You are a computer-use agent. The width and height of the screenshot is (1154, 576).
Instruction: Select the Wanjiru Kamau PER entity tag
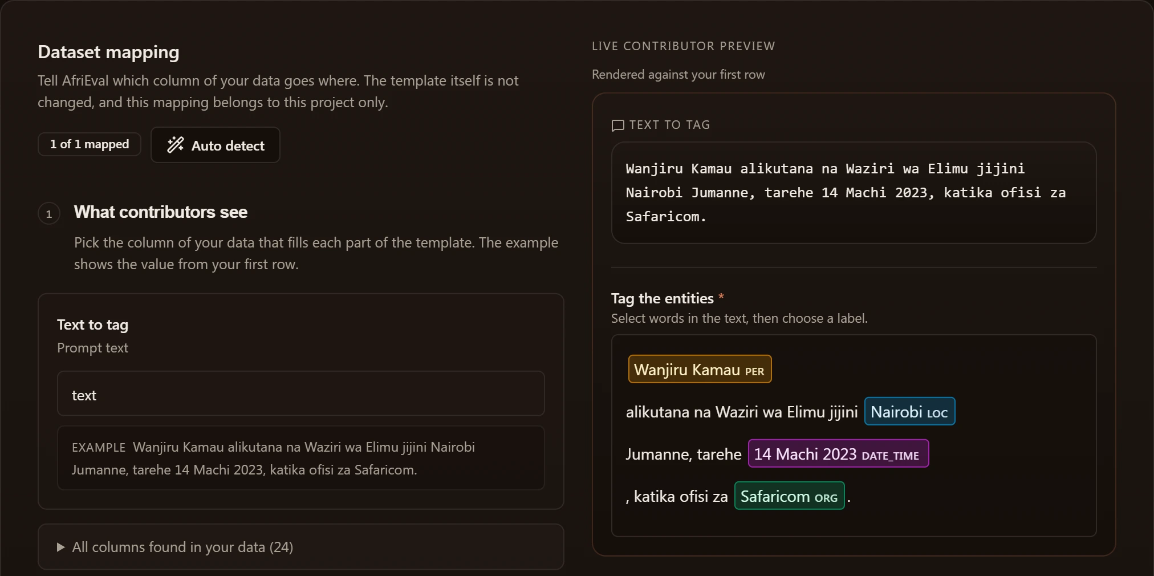[700, 369]
